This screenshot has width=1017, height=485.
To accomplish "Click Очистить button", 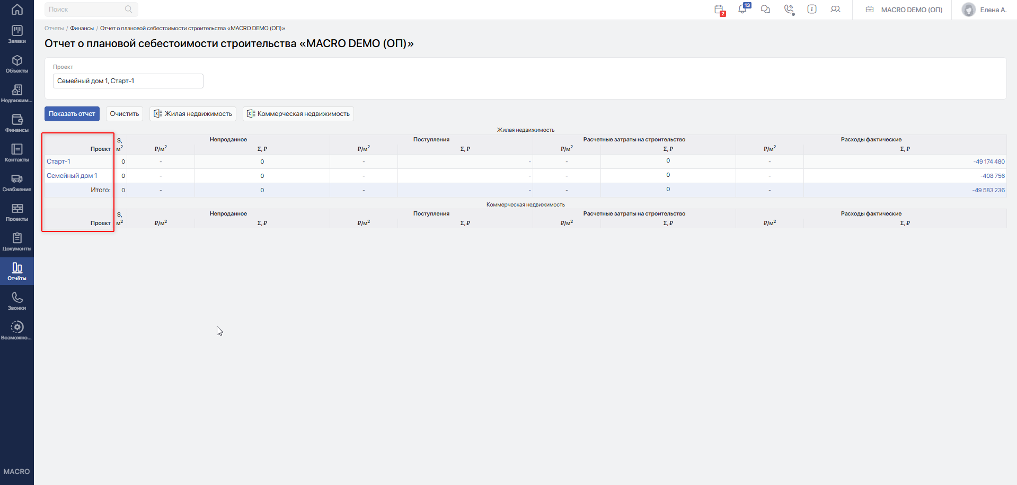I will pyautogui.click(x=125, y=114).
